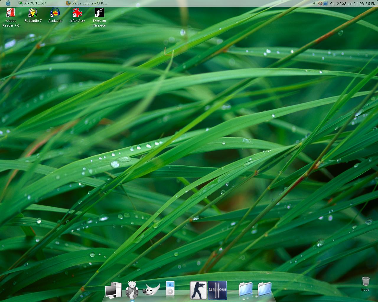Image resolution: width=378 pixels, height=302 pixels.
Task: Click the Apple logo in the top bar
Action: [8, 3]
